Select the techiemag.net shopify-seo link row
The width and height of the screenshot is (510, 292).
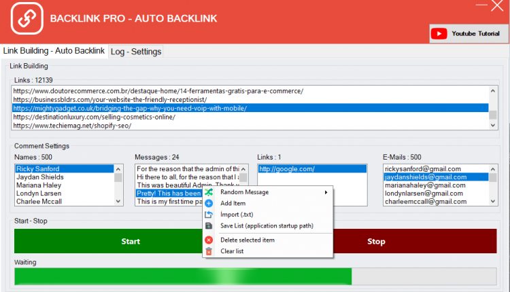coord(250,126)
